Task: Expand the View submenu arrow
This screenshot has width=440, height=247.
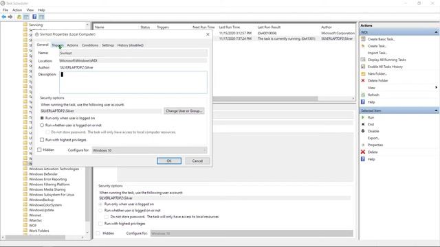Action: (436, 88)
